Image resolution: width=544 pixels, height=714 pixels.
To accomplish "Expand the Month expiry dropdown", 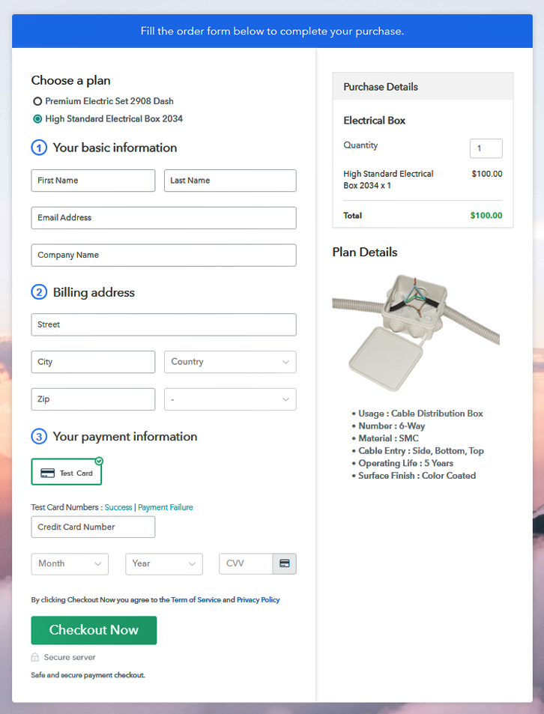I will [70, 563].
